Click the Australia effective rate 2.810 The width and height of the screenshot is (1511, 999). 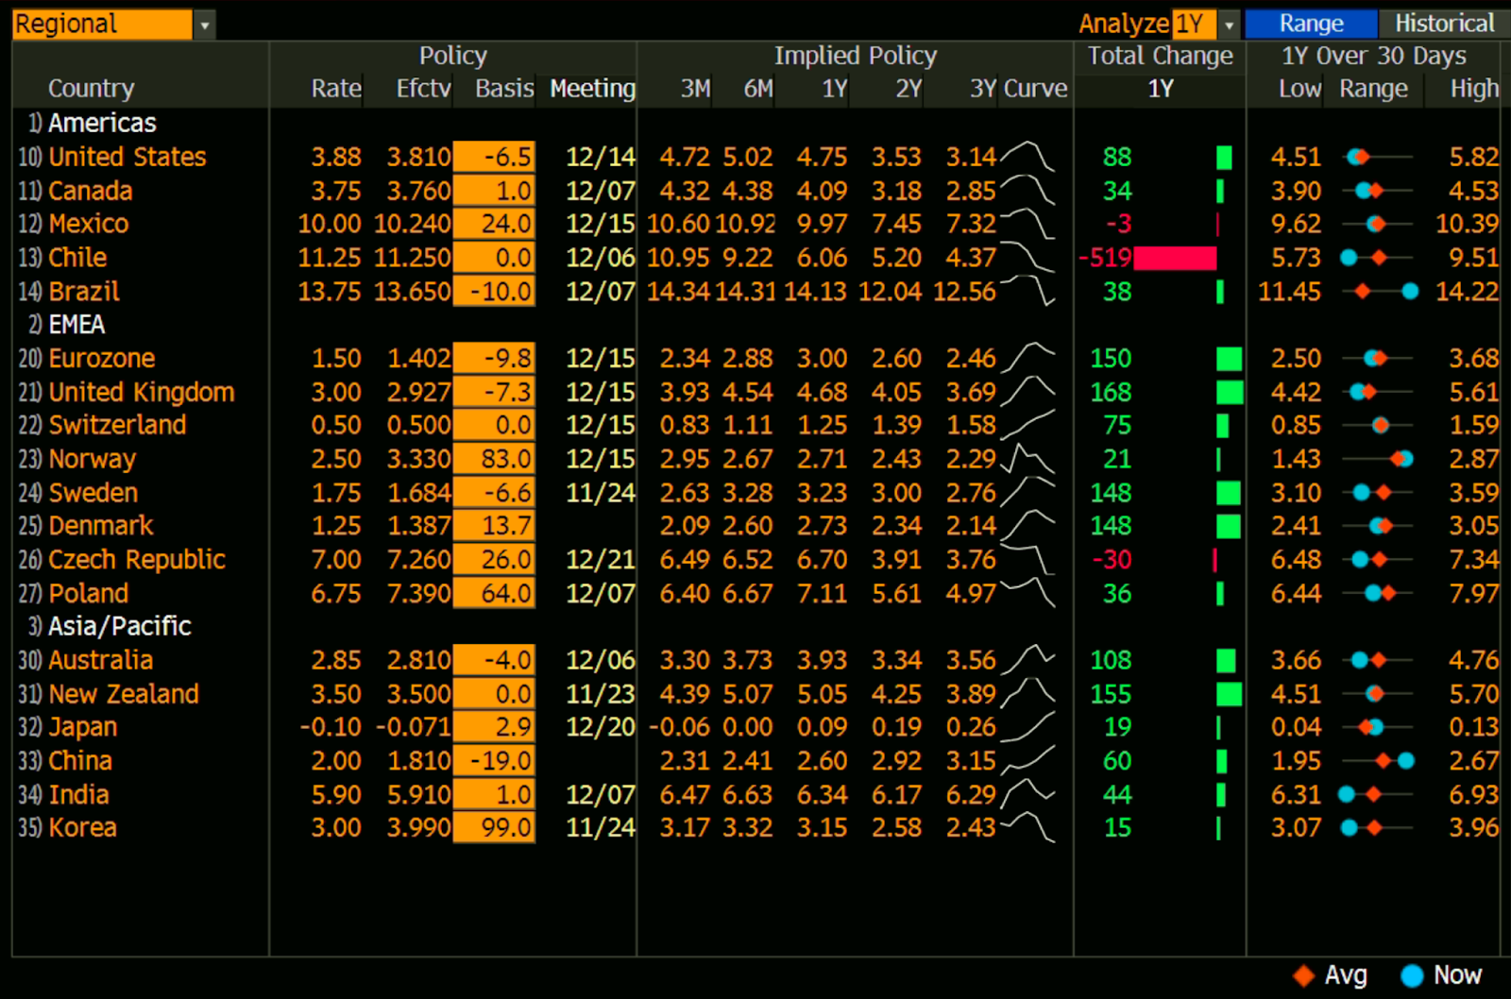click(x=418, y=660)
